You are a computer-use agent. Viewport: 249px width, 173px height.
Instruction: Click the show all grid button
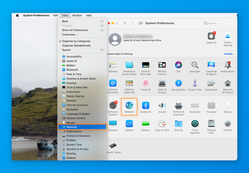(x=141, y=23)
